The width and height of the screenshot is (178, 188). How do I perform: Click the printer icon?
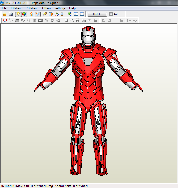pyautogui.click(x=95, y=20)
